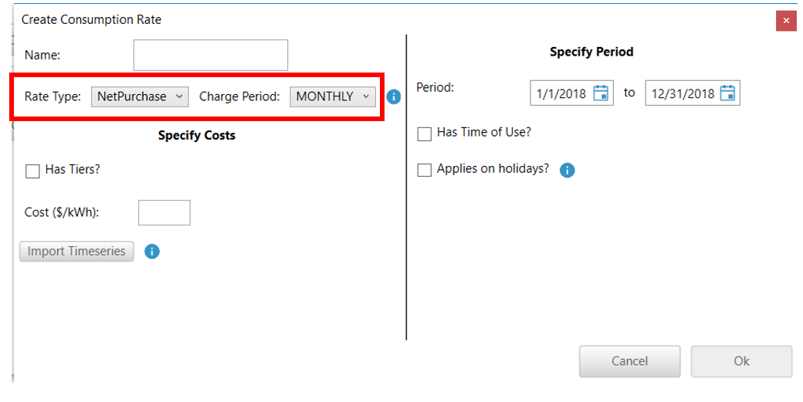Image resolution: width=803 pixels, height=402 pixels.
Task: Check the Applies on holidays? box
Action: [x=424, y=171]
